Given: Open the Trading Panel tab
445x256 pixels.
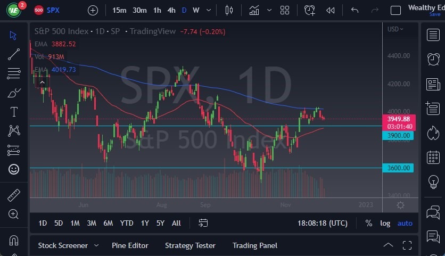Looking at the screenshot, I should [255, 245].
